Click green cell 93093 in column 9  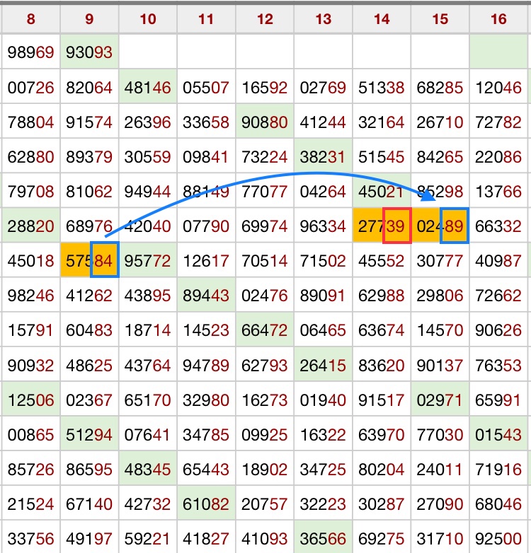click(x=89, y=52)
